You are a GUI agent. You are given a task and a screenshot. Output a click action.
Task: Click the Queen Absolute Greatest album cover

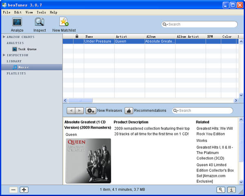(88, 161)
